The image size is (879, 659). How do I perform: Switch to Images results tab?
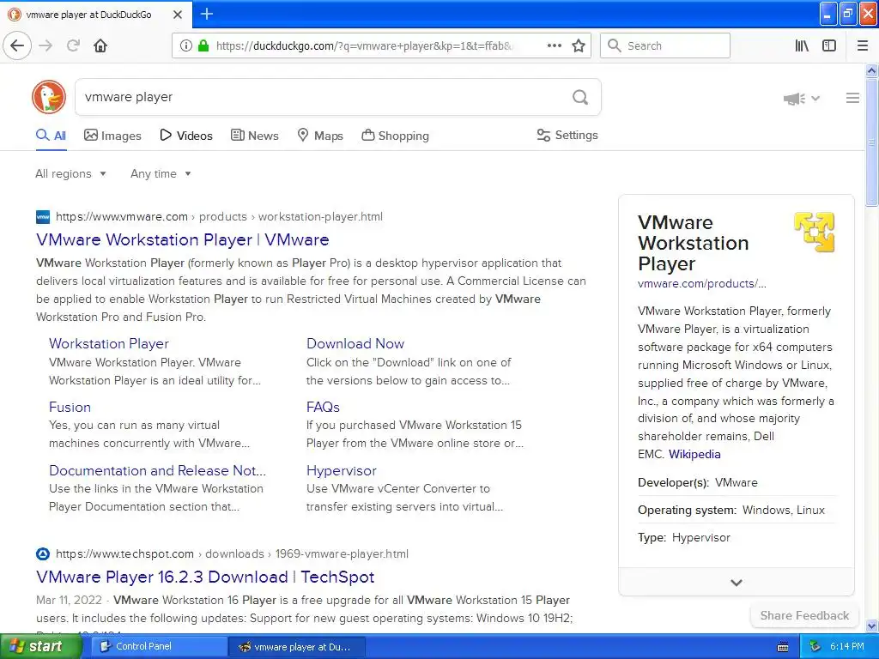(x=112, y=136)
